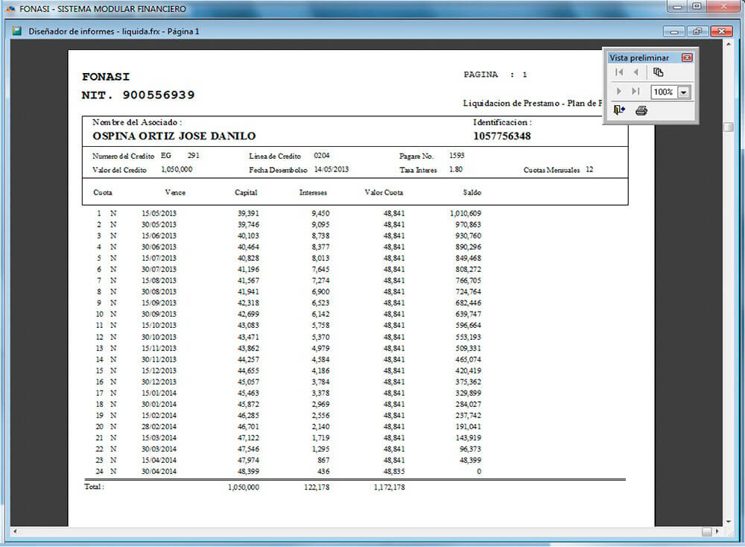Advance to the next report page
Image resolution: width=745 pixels, height=547 pixels.
619,91
